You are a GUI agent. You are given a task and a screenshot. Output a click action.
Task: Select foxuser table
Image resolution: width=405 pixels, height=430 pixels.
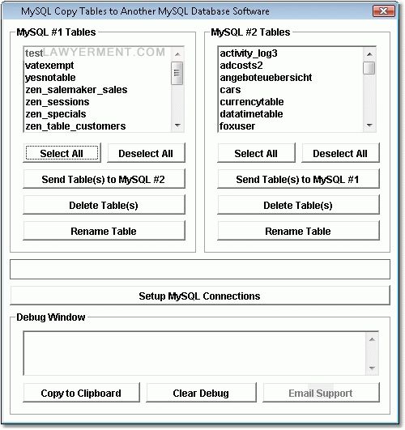click(291, 126)
